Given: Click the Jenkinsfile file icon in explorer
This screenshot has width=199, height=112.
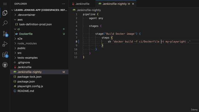Looking at the screenshot, I should (15, 67).
